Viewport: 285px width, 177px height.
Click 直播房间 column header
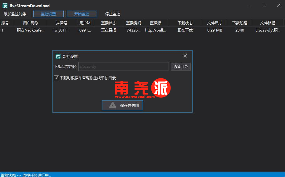tap(134, 23)
